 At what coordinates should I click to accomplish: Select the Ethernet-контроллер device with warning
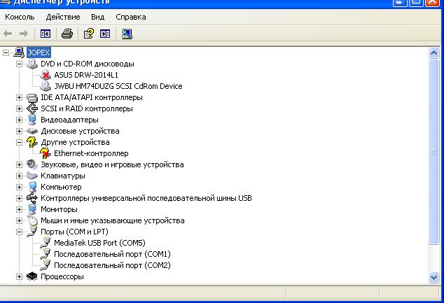pos(91,153)
